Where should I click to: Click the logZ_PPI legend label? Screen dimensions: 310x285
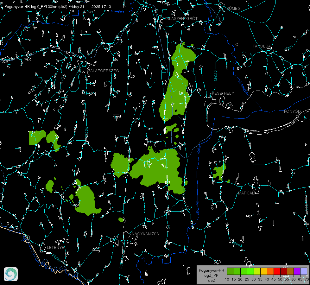212,275
